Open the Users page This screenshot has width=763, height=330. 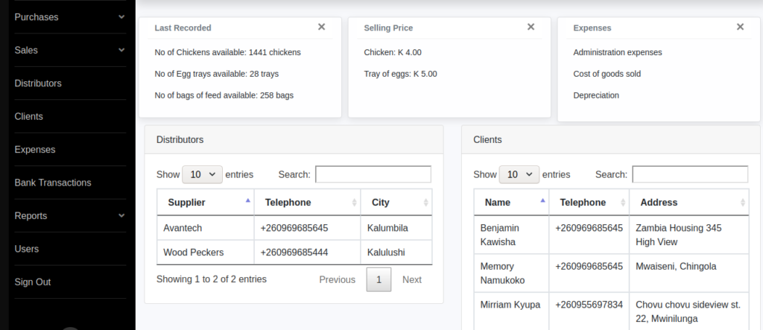point(26,249)
